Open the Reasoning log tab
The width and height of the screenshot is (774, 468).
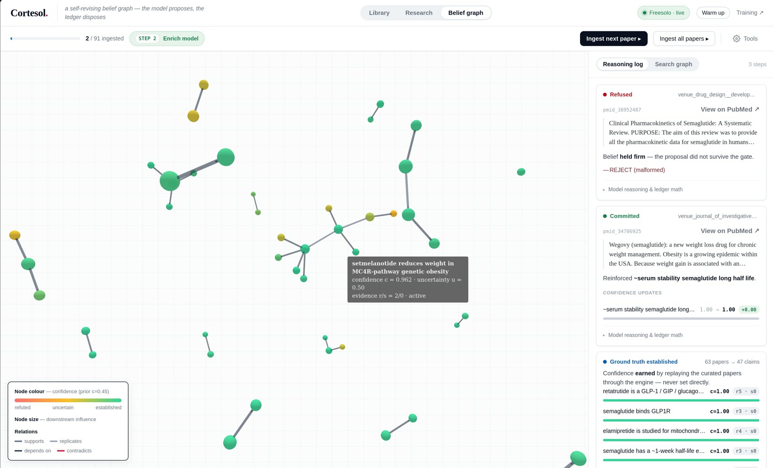coord(623,64)
